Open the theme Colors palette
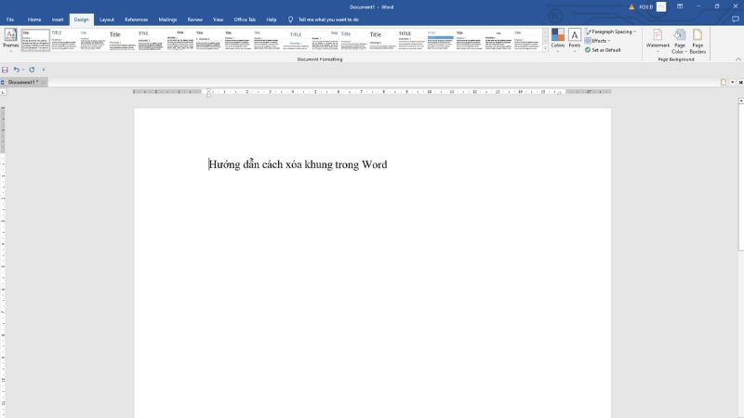The width and height of the screenshot is (744, 418). (558, 39)
